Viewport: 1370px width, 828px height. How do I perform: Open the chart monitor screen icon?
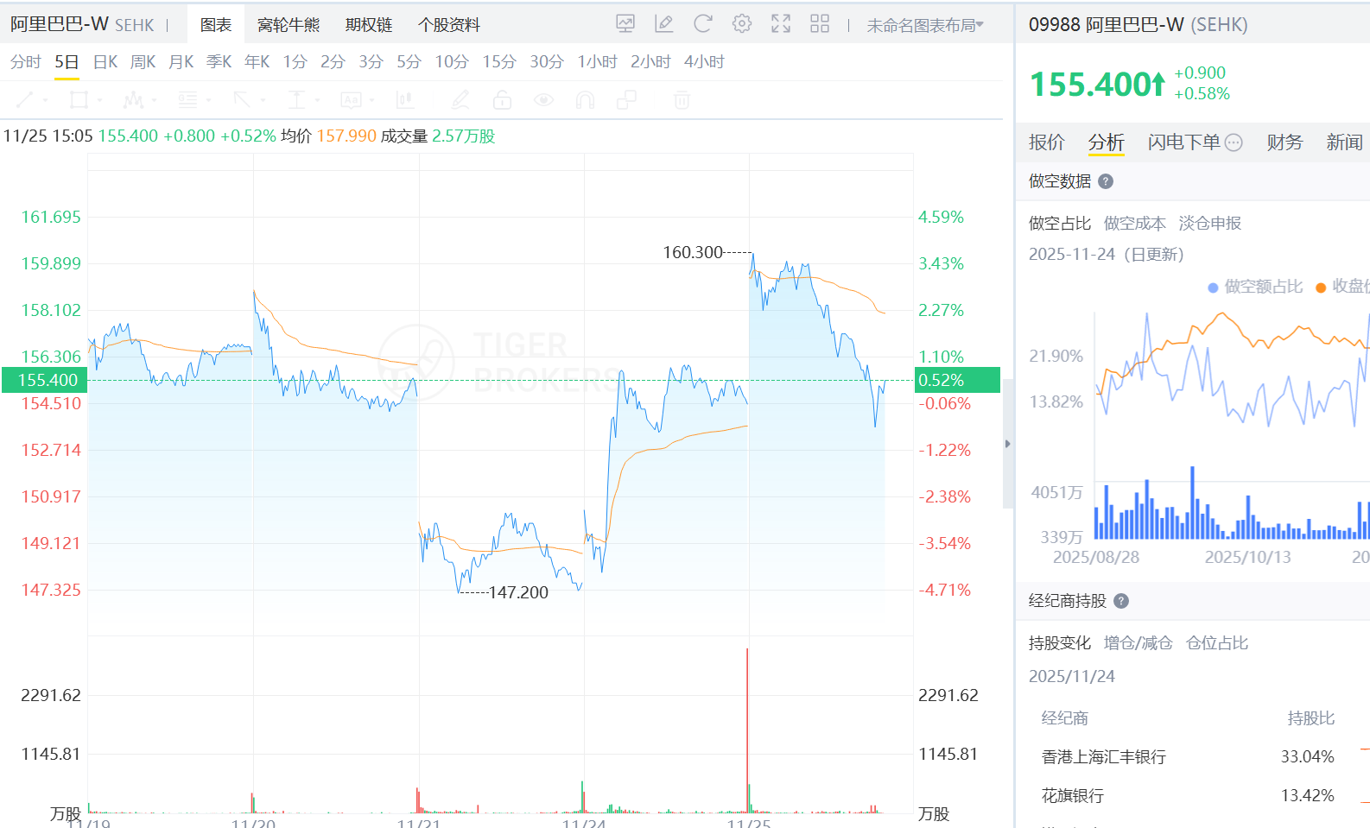[x=625, y=24]
